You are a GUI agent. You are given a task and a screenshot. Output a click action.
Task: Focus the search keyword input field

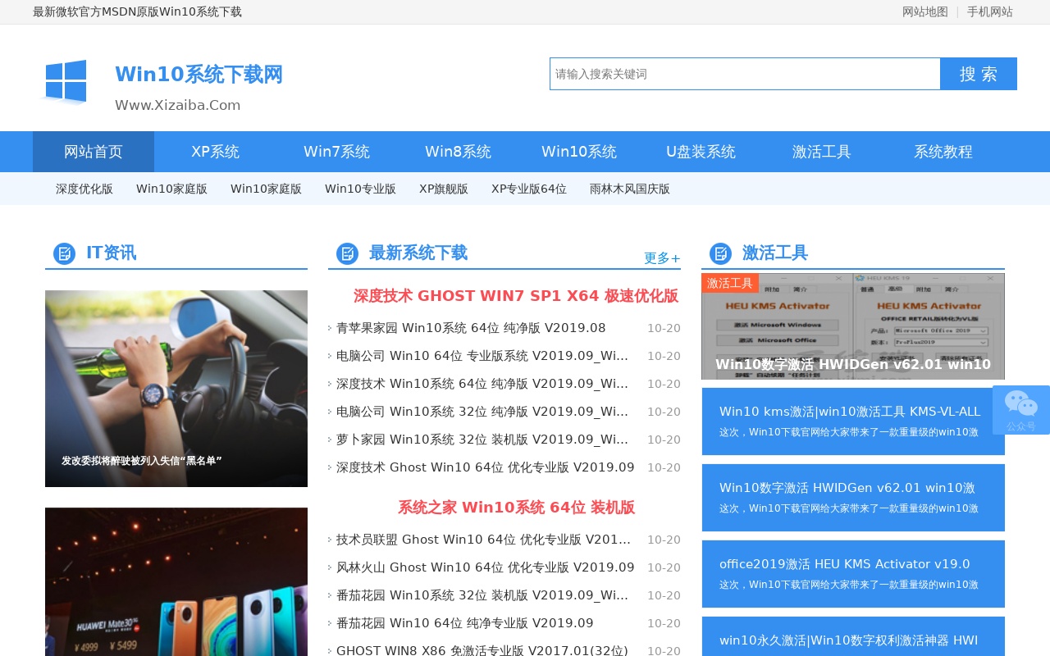pyautogui.click(x=745, y=74)
